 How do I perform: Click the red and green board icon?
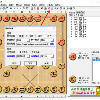(x=38, y=8)
